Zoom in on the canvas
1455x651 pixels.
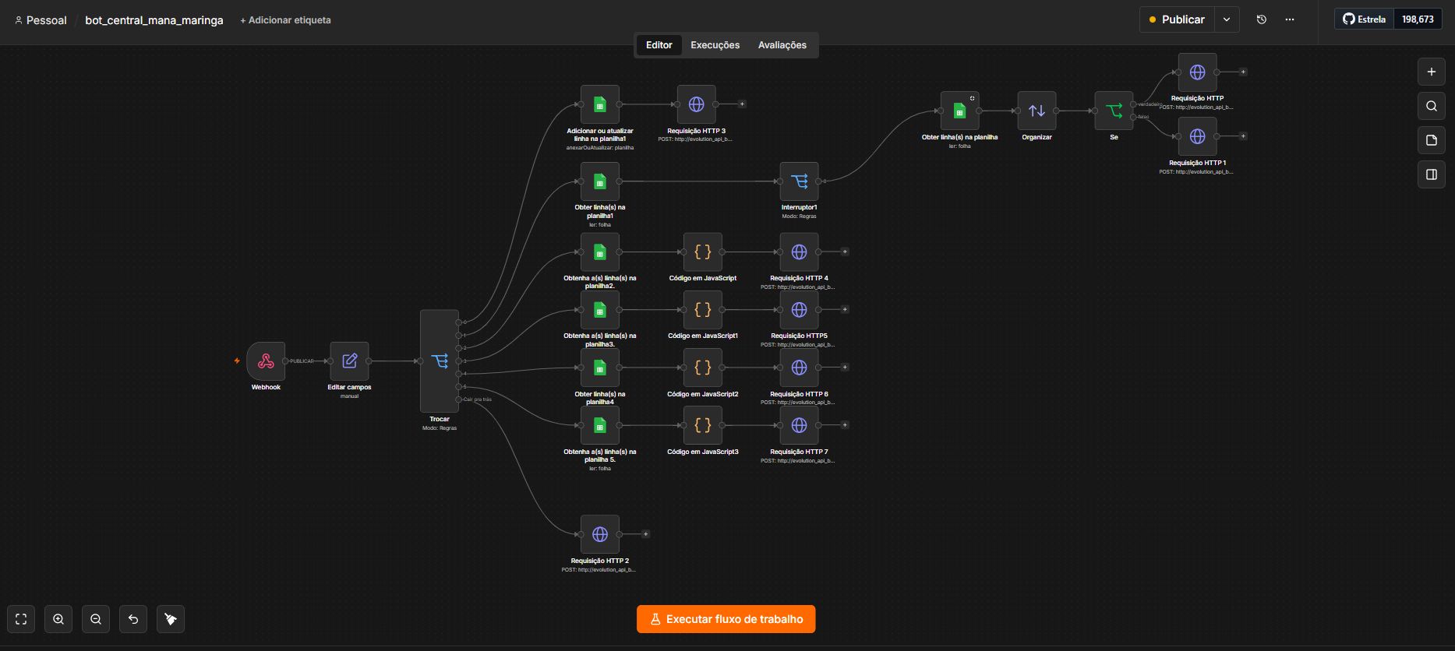click(x=58, y=619)
